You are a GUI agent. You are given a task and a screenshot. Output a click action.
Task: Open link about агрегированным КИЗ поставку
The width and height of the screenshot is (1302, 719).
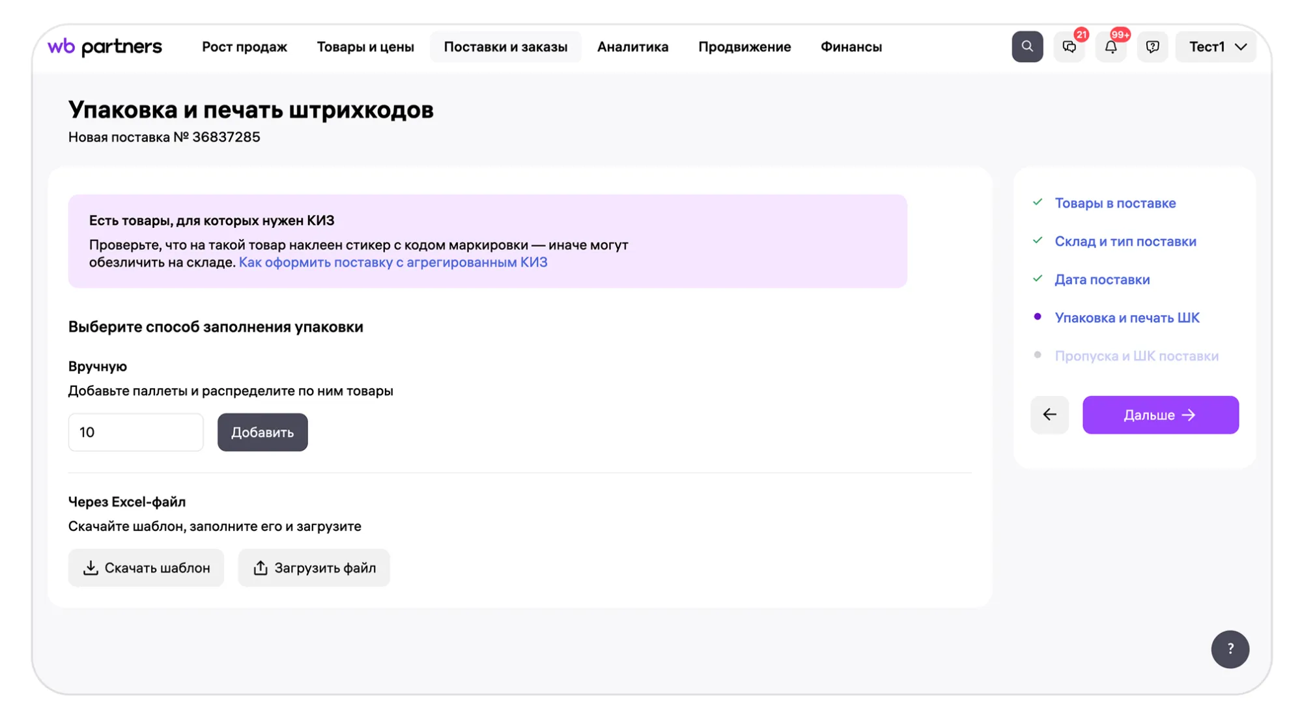click(393, 262)
